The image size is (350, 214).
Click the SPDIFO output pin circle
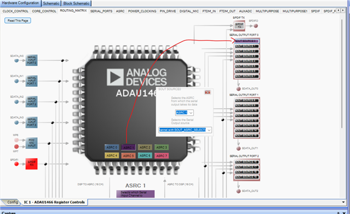pos(256,26)
